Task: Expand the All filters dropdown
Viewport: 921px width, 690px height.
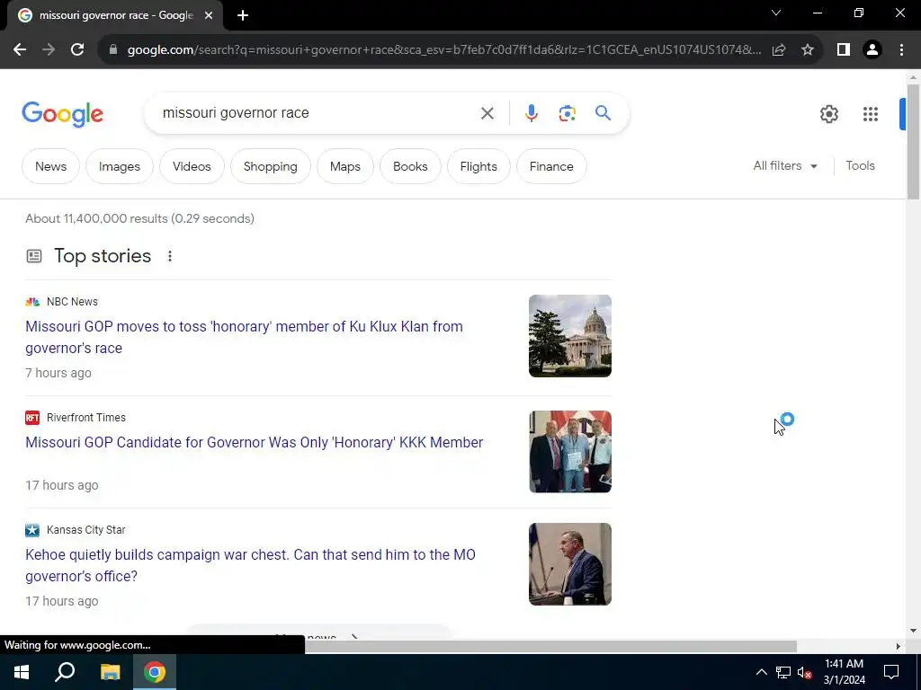Action: pos(785,166)
